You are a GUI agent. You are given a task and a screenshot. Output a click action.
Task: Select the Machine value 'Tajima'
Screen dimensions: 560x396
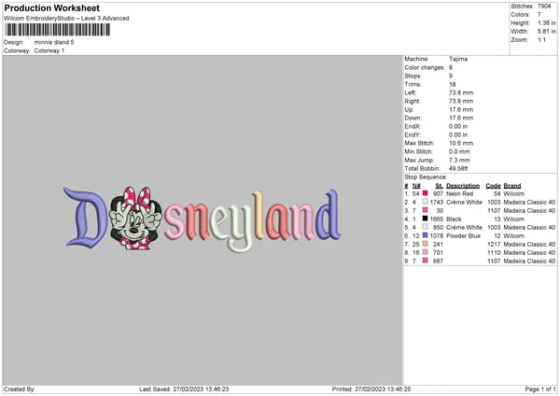point(458,59)
